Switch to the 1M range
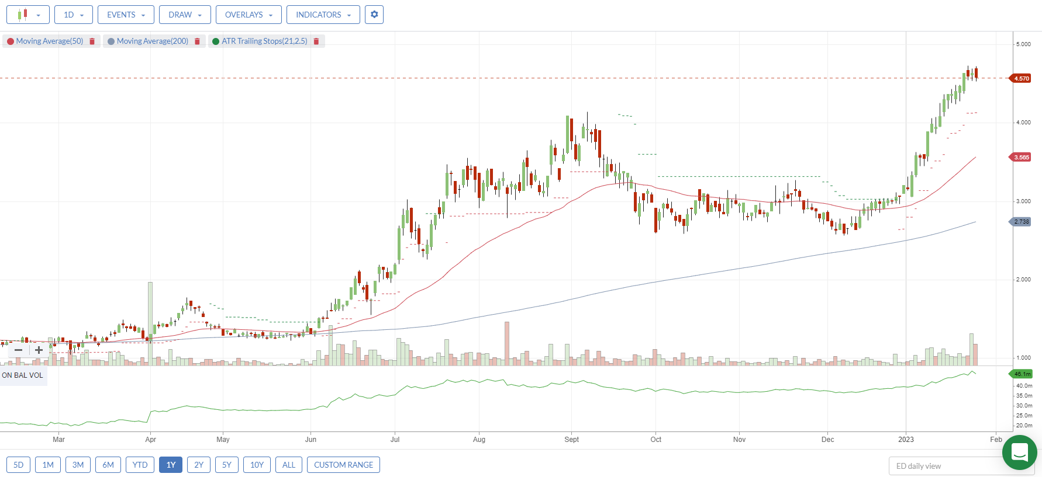The width and height of the screenshot is (1042, 477). coord(48,465)
